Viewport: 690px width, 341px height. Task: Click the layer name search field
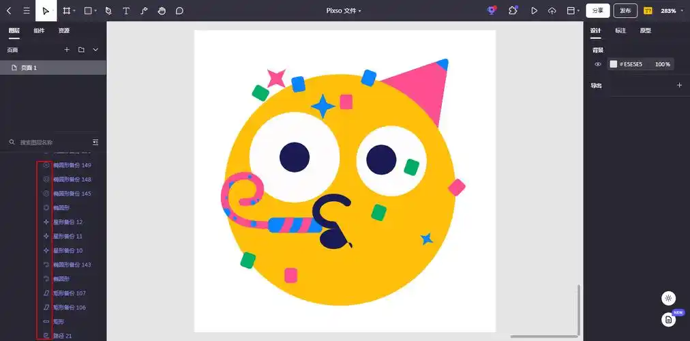pyautogui.click(x=51, y=143)
